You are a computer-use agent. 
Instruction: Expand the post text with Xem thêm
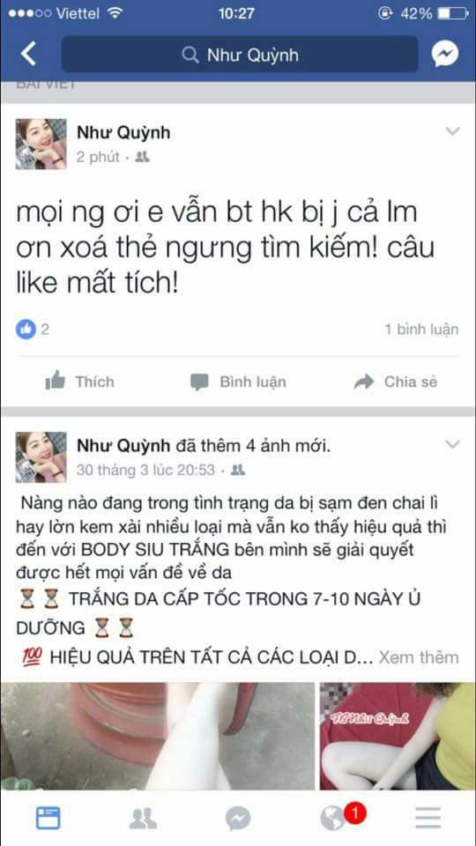coord(418,657)
